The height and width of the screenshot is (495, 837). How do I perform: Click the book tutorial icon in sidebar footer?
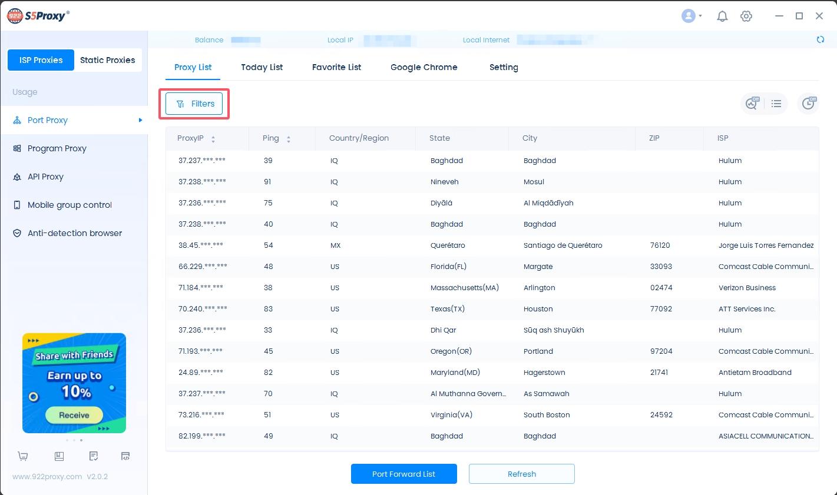59,456
